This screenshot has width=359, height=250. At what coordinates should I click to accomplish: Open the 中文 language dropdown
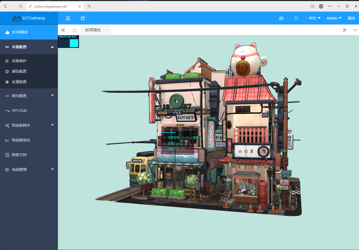point(315,18)
